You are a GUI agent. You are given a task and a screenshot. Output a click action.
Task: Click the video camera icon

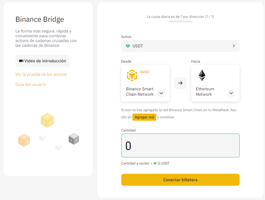[x=21, y=61]
